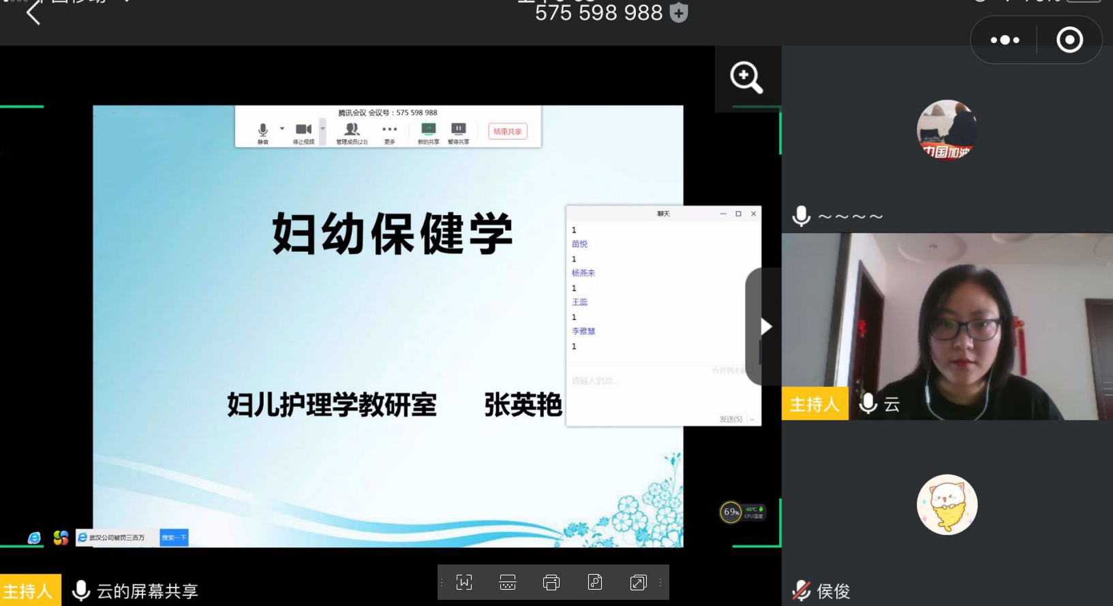This screenshot has height=606, width=1113.
Task: Toggle 暂停共享 pause sharing button
Action: pyautogui.click(x=459, y=133)
